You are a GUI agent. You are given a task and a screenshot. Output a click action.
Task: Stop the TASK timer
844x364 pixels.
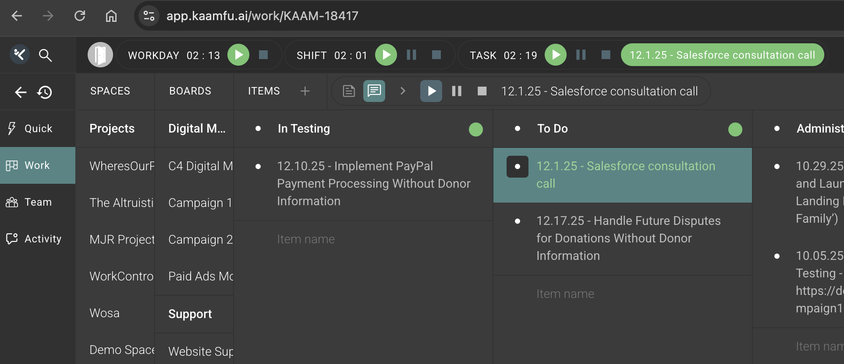pyautogui.click(x=606, y=55)
